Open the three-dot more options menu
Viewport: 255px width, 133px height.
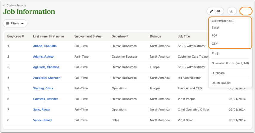246,11
